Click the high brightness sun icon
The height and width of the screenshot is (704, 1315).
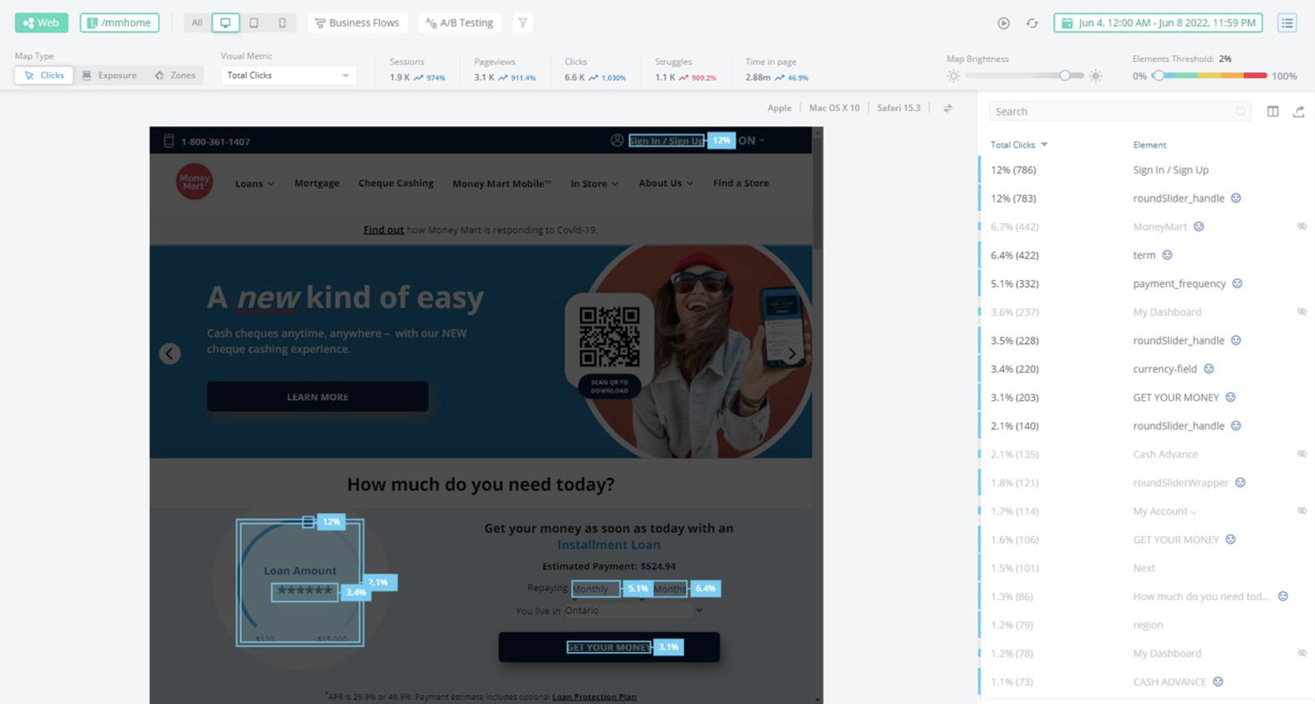point(1095,76)
